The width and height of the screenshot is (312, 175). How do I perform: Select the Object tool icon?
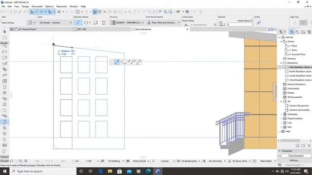[4, 128]
